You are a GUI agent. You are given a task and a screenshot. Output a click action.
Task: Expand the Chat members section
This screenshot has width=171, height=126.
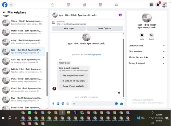(147, 52)
